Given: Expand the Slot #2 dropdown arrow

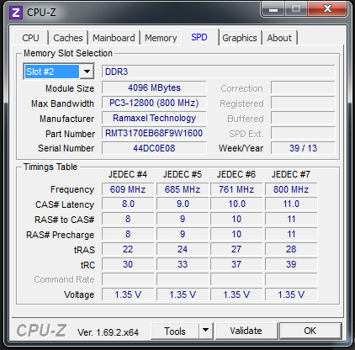Looking at the screenshot, I should click(87, 72).
